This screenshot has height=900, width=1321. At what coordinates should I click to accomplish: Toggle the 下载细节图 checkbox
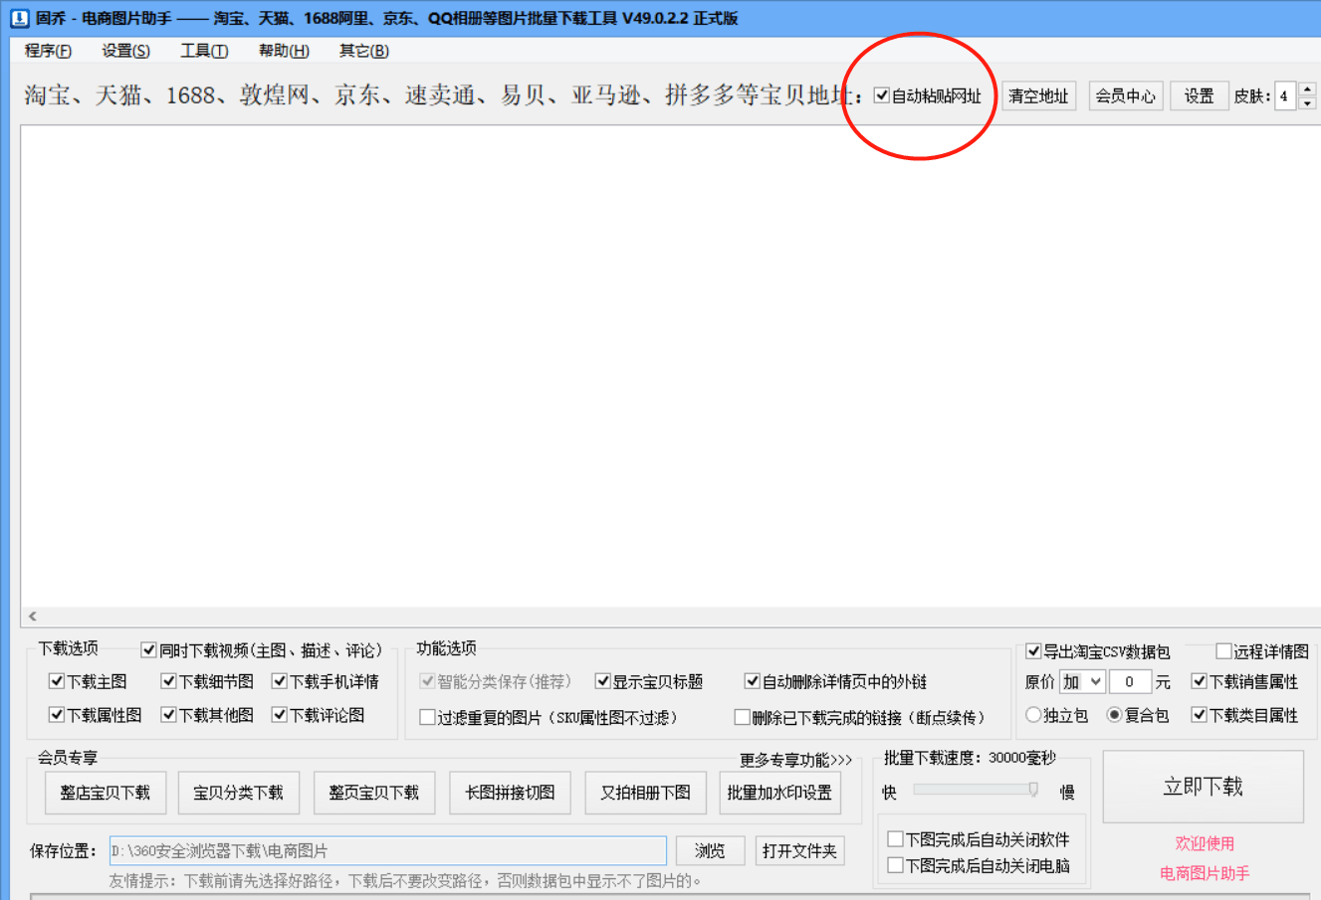[x=169, y=681]
